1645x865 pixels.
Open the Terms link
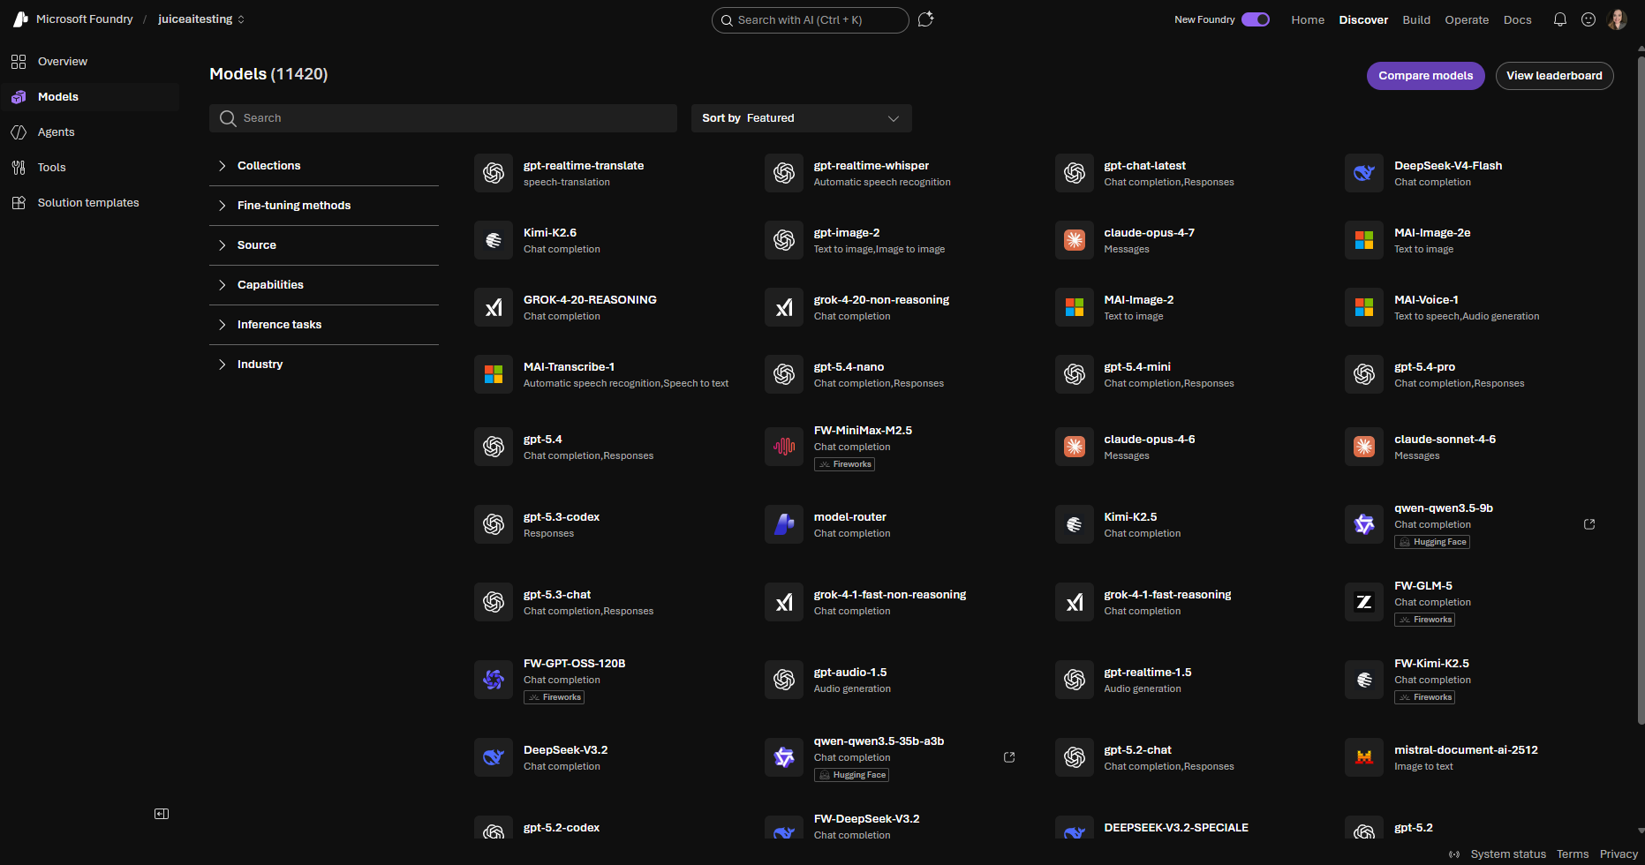[1573, 854]
